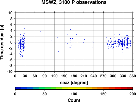Click the 'Count' colorbar label
The width and height of the screenshot is (136, 102).
coord(74,100)
